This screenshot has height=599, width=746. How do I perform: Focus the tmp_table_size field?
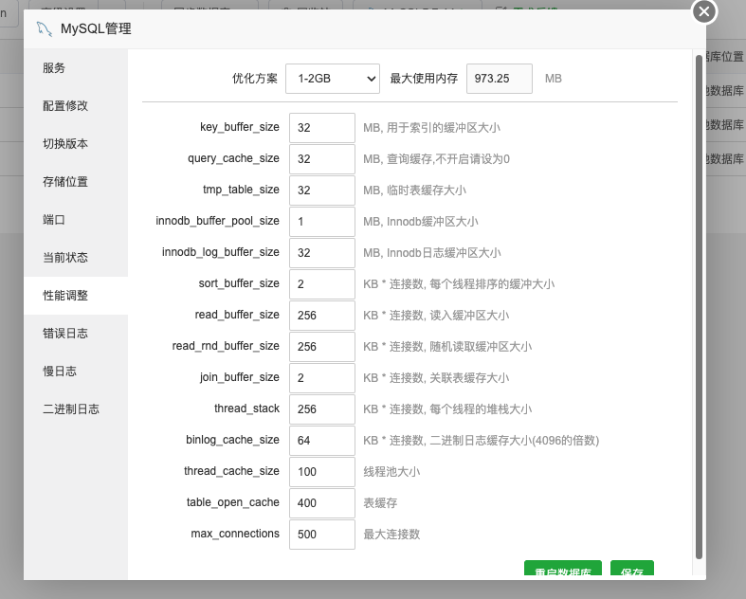(x=322, y=191)
